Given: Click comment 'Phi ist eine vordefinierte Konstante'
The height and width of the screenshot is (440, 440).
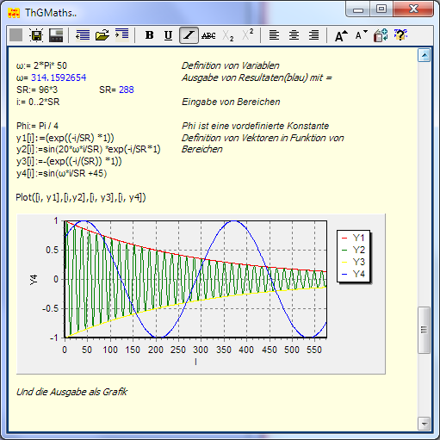Looking at the screenshot, I should pos(256,126).
